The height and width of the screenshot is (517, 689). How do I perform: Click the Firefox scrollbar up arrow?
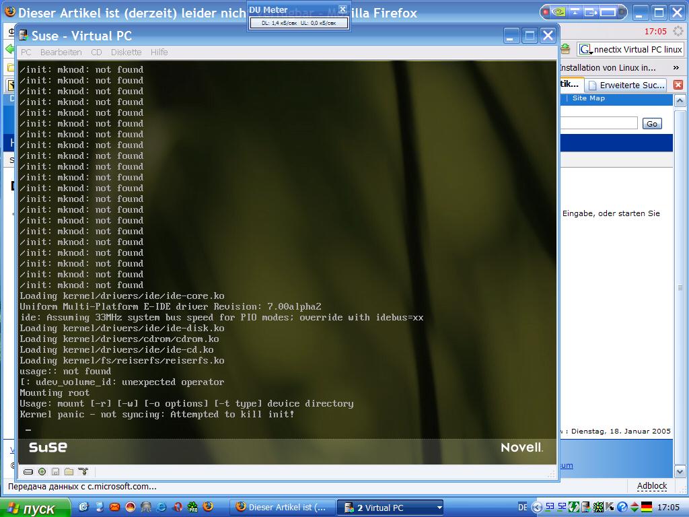[680, 101]
